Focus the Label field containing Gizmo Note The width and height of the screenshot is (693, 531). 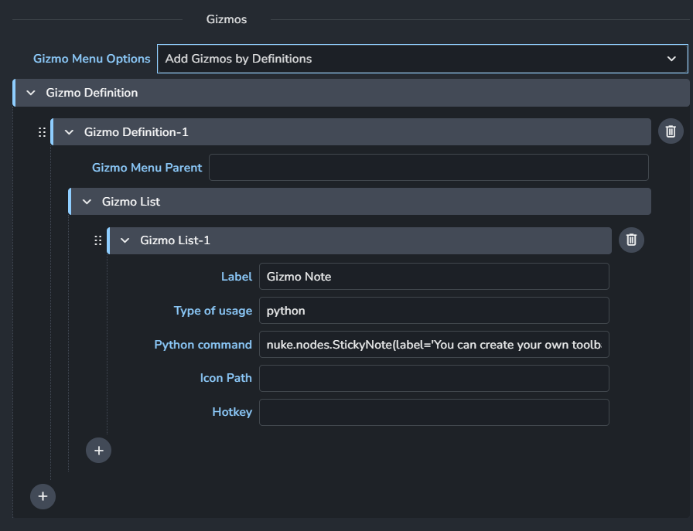(x=433, y=277)
